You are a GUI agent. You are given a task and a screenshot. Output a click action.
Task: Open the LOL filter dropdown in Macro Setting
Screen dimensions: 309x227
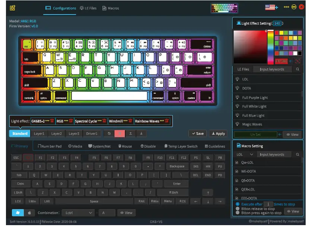[246, 154]
